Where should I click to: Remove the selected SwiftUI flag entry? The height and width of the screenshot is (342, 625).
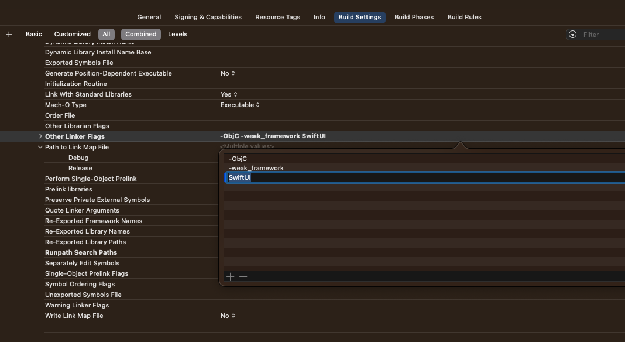(243, 276)
